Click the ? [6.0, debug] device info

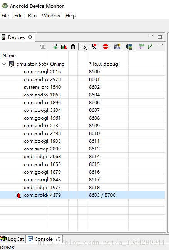pyautogui.click(x=104, y=64)
